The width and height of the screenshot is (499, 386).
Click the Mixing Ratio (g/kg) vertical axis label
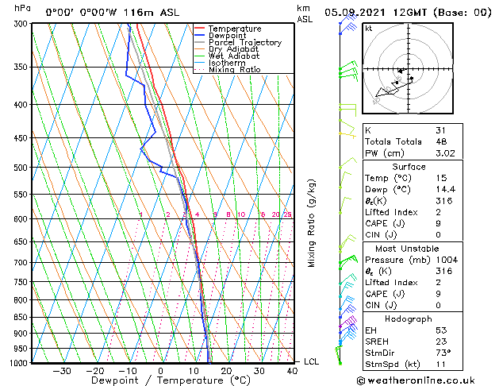coord(311,223)
